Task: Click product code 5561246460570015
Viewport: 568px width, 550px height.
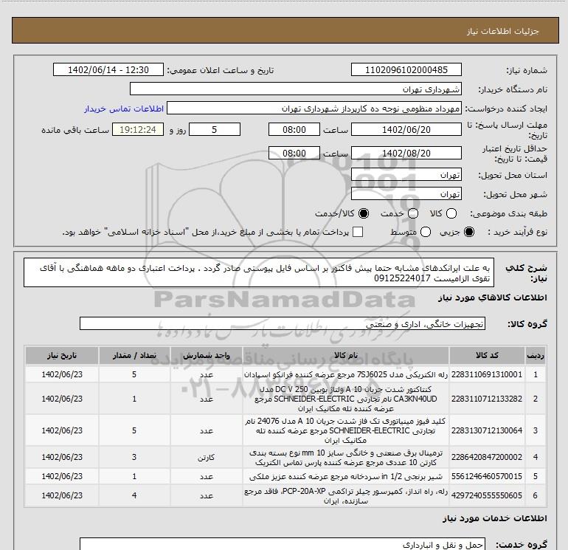Action: 487,476
